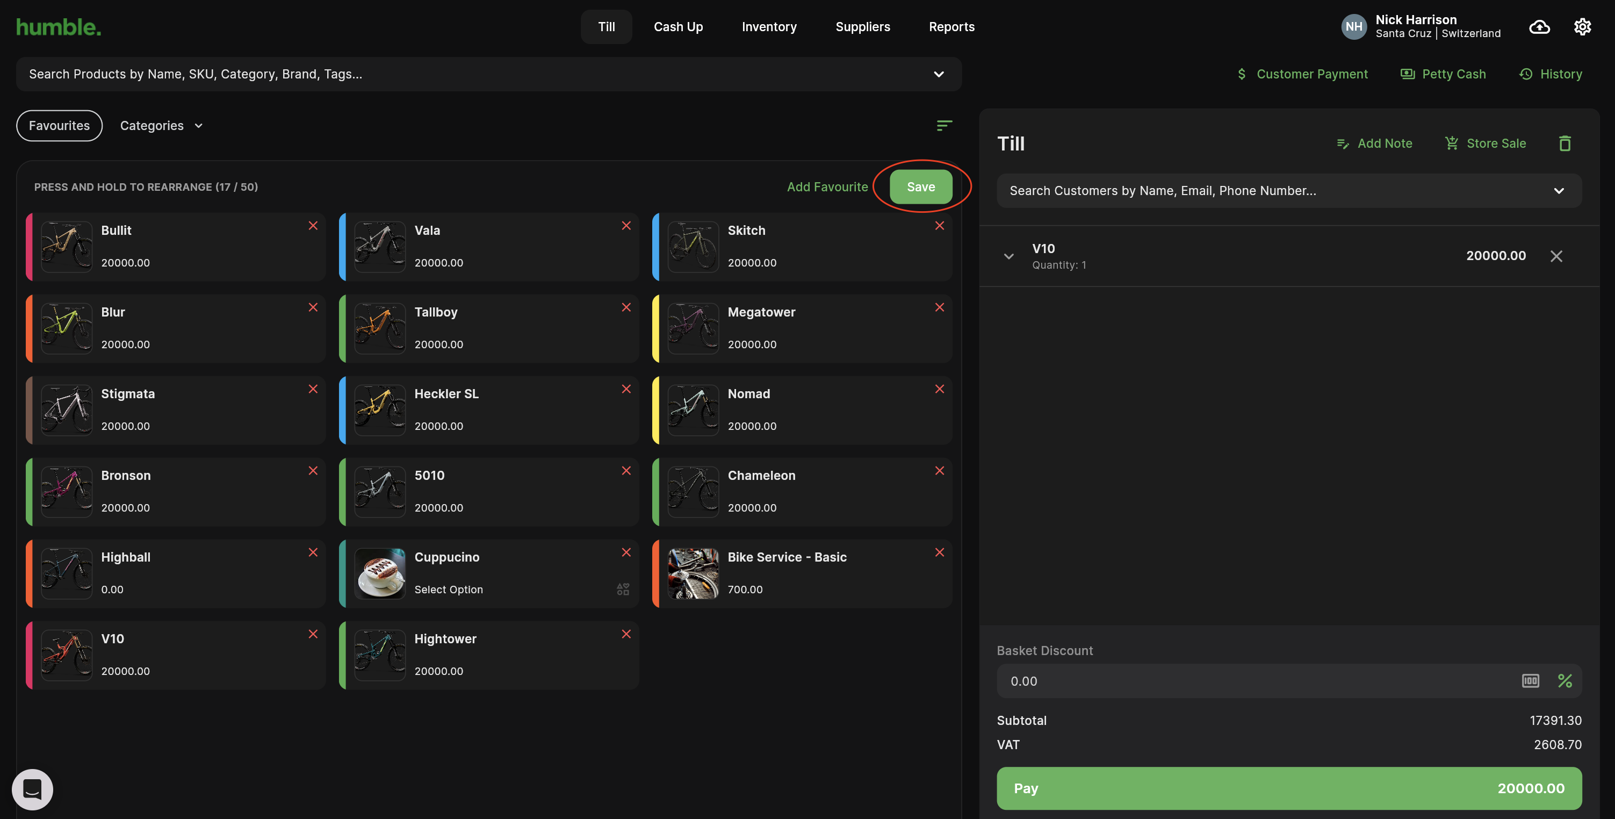Open the Suppliers tab
Screen dimensions: 1615x819
point(863,27)
